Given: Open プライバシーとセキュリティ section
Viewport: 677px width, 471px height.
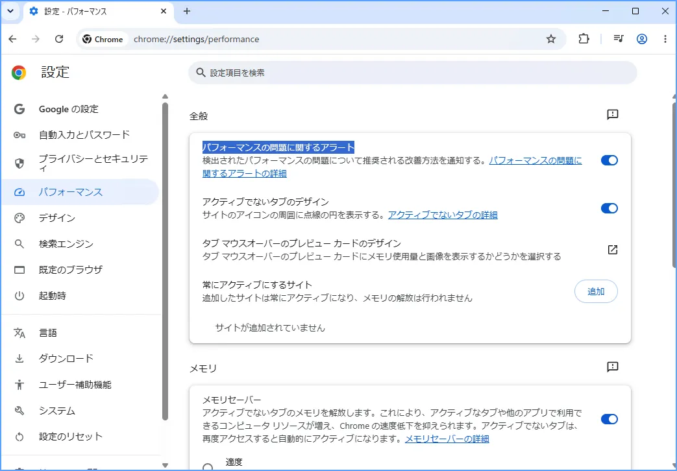Looking at the screenshot, I should click(x=80, y=163).
